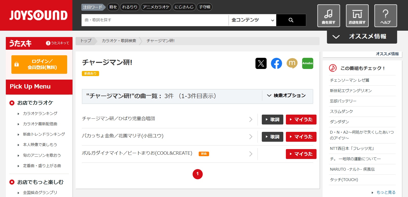The width and height of the screenshot is (408, 197).
Task: Share the page on Facebook
Action: tap(276, 63)
